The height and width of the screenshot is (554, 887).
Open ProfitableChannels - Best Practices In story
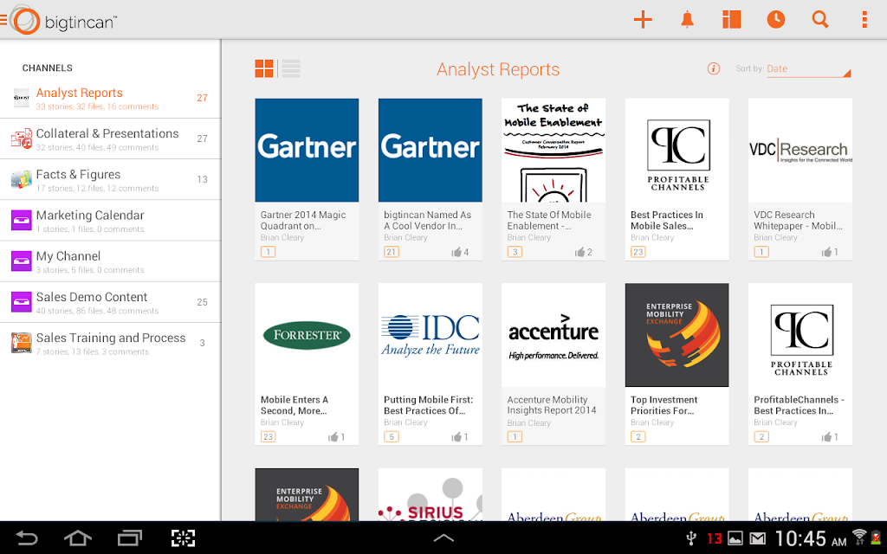800,364
